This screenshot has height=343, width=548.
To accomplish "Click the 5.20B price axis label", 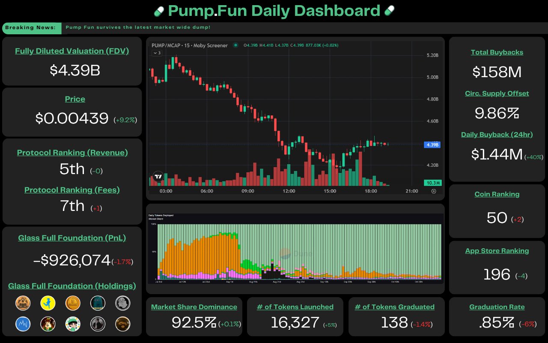I will coord(432,55).
